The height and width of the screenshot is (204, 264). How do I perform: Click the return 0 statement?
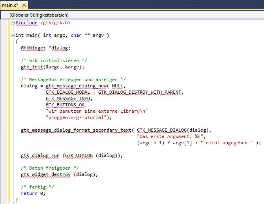[33, 193]
